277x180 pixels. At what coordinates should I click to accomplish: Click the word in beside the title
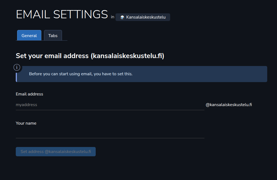point(113,17)
